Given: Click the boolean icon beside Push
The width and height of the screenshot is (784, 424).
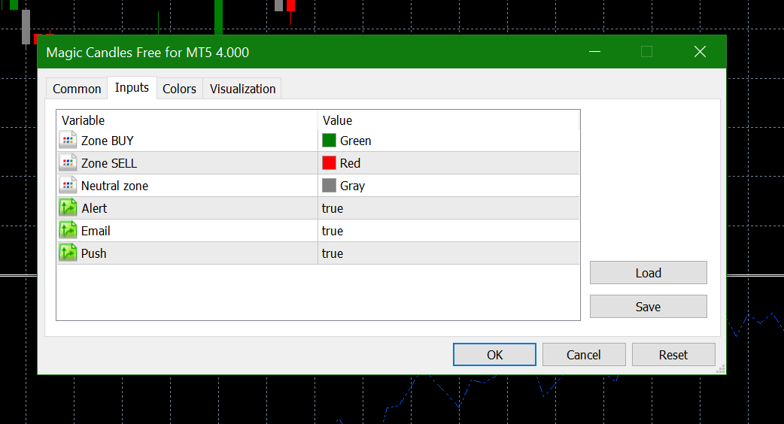Looking at the screenshot, I should point(68,253).
